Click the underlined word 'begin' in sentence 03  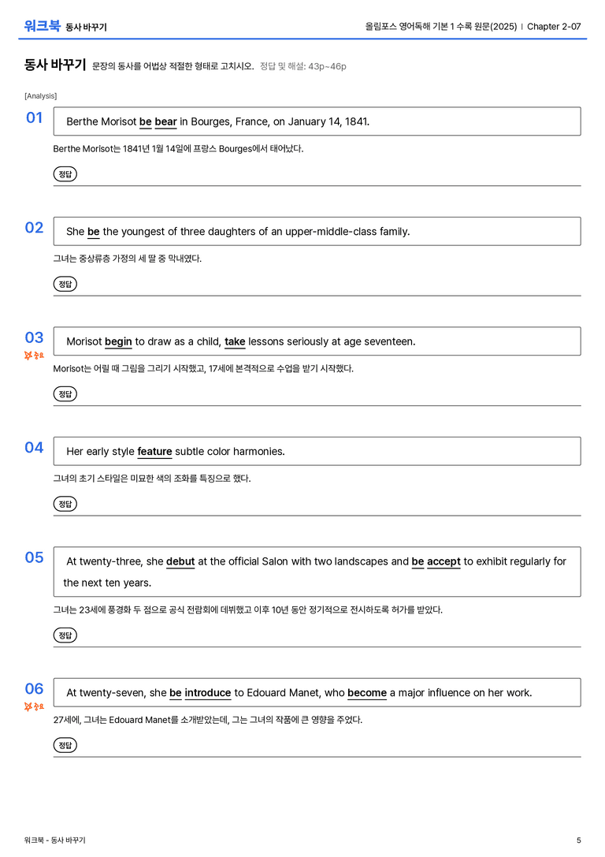pos(118,341)
